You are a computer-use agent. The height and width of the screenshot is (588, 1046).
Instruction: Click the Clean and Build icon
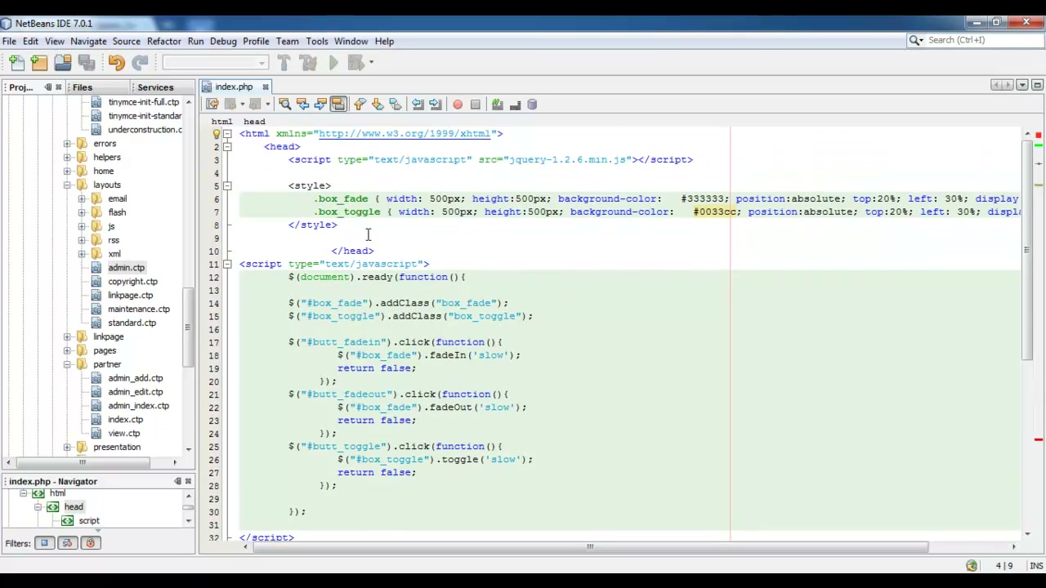click(308, 62)
